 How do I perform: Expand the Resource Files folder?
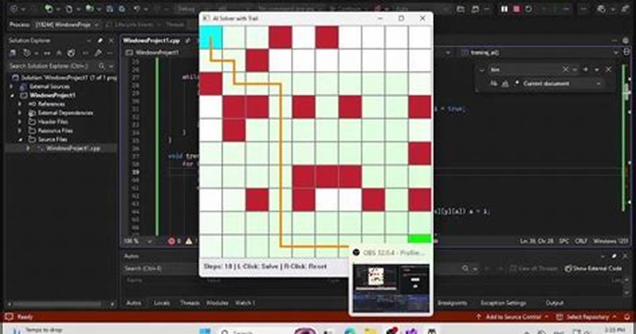(x=20, y=131)
